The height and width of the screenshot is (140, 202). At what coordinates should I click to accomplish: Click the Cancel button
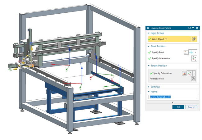(x=191, y=107)
